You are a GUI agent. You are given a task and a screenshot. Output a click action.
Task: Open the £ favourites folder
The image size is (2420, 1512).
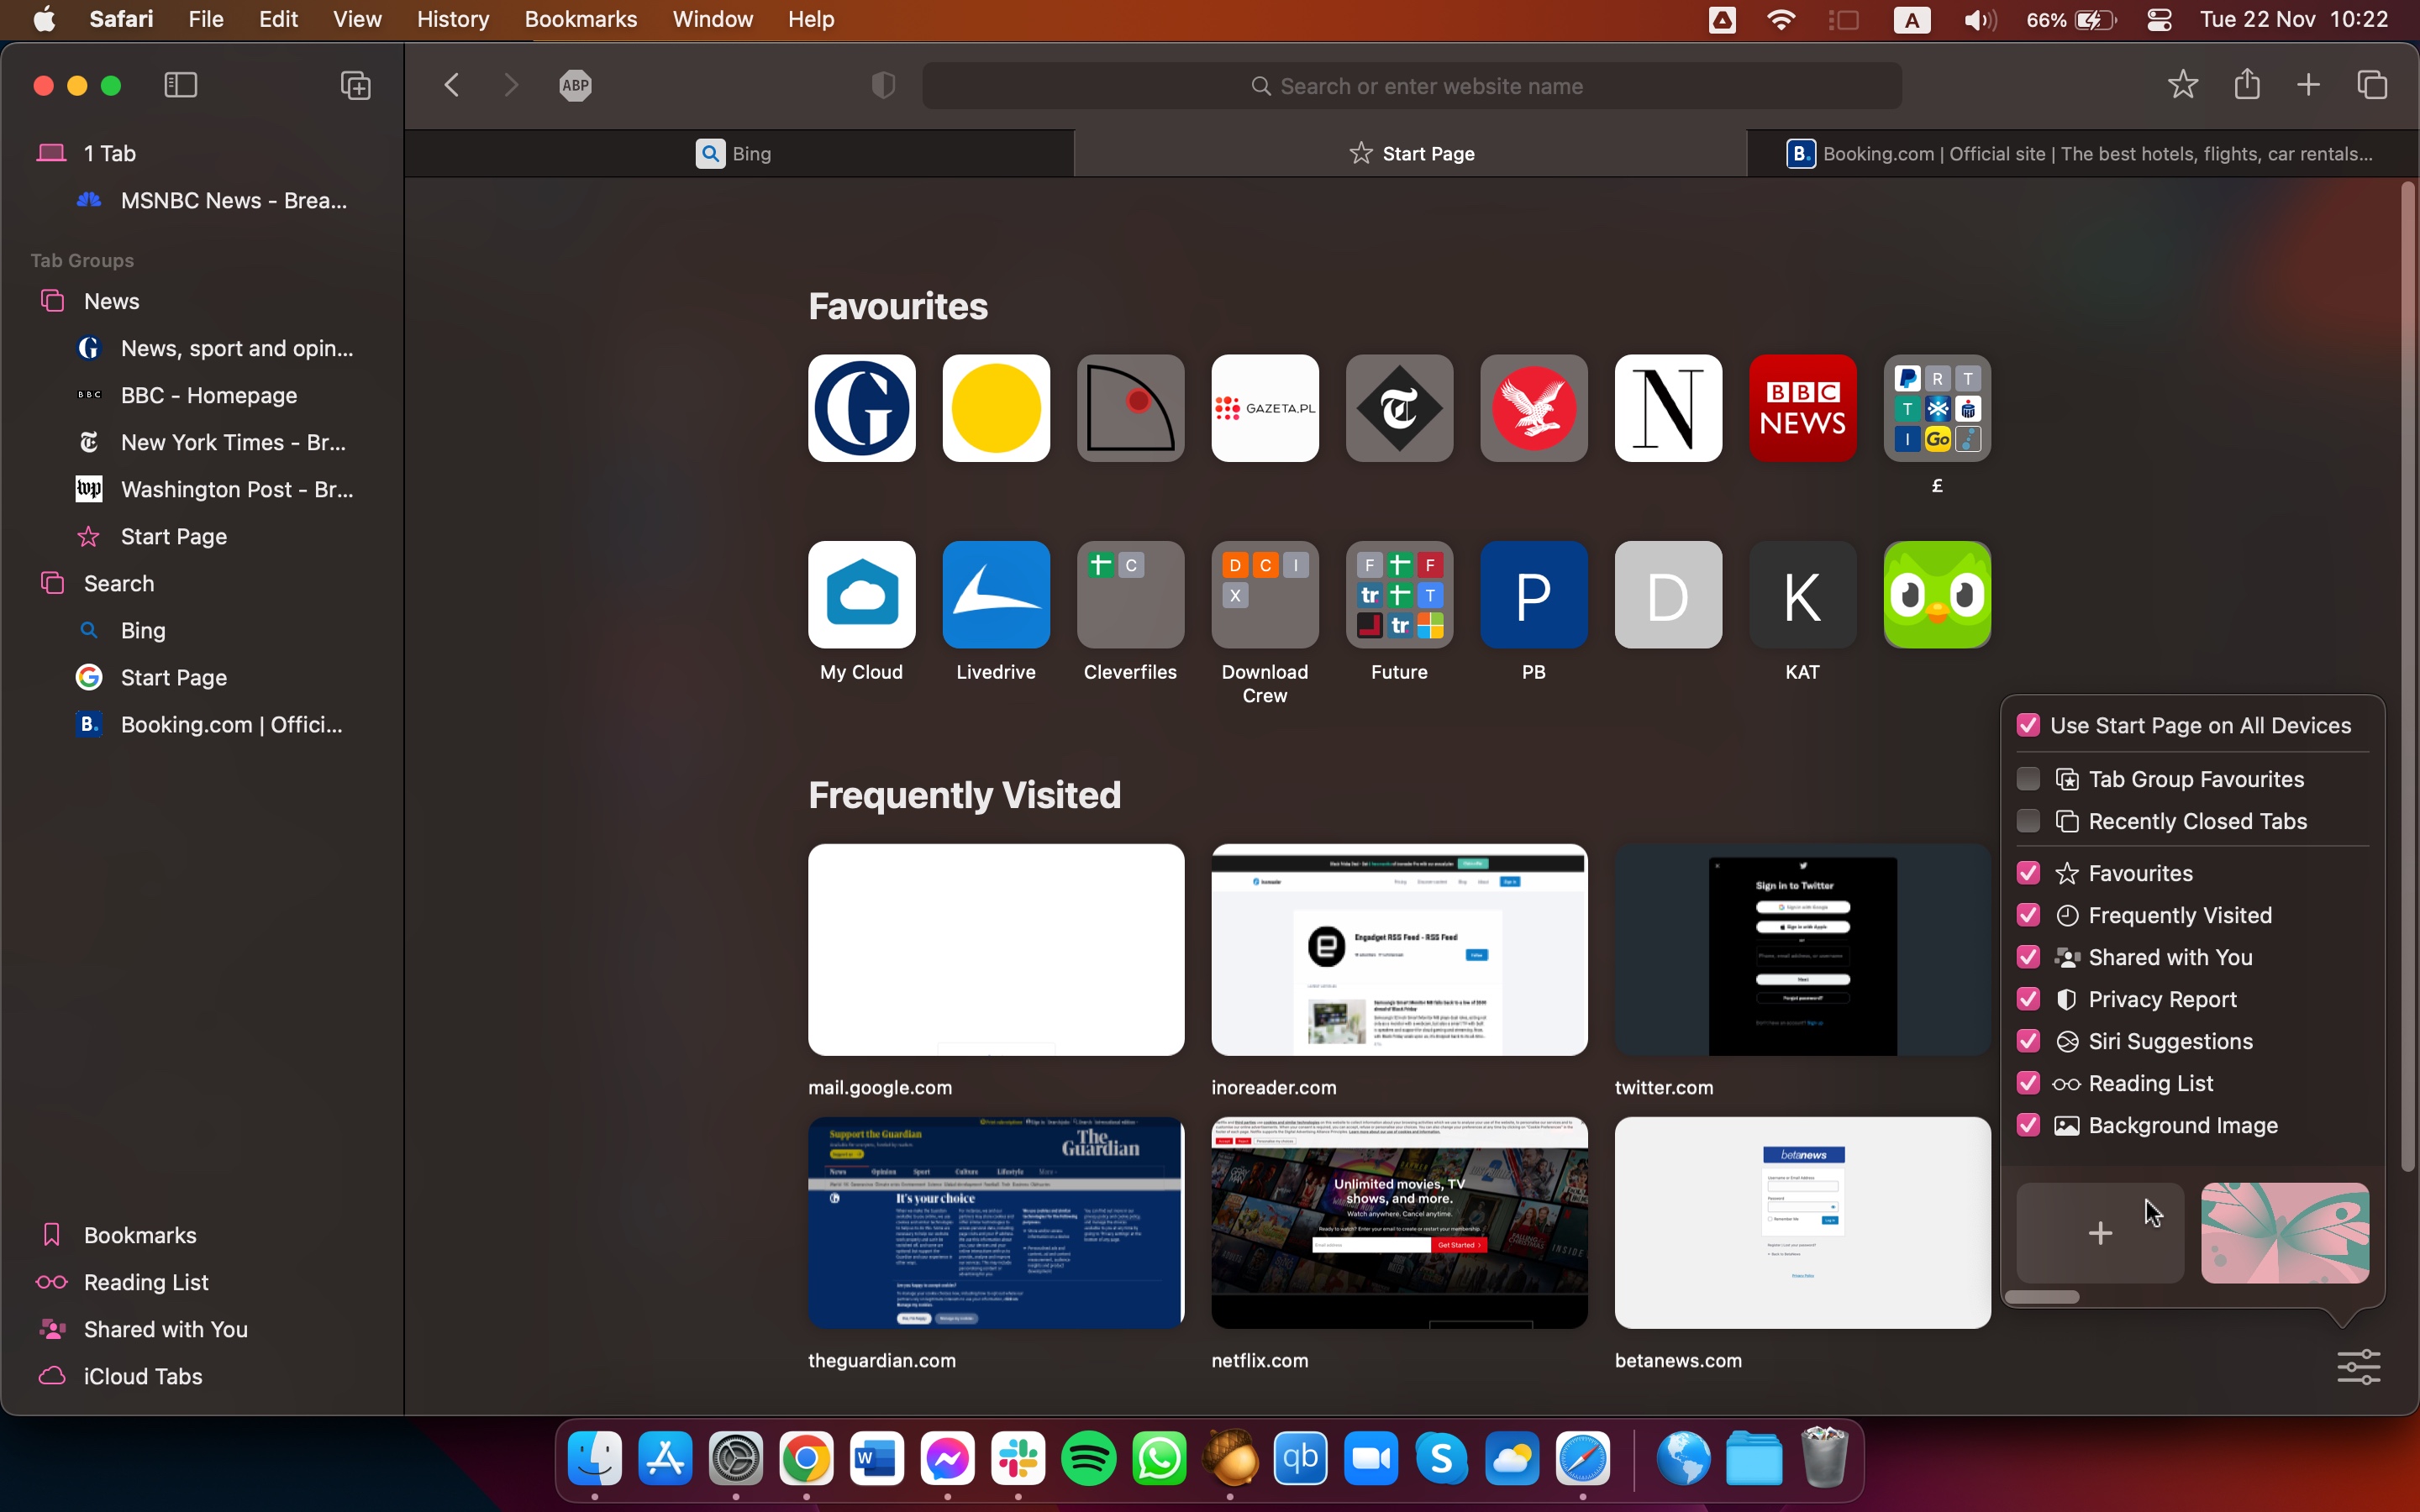[1937, 408]
